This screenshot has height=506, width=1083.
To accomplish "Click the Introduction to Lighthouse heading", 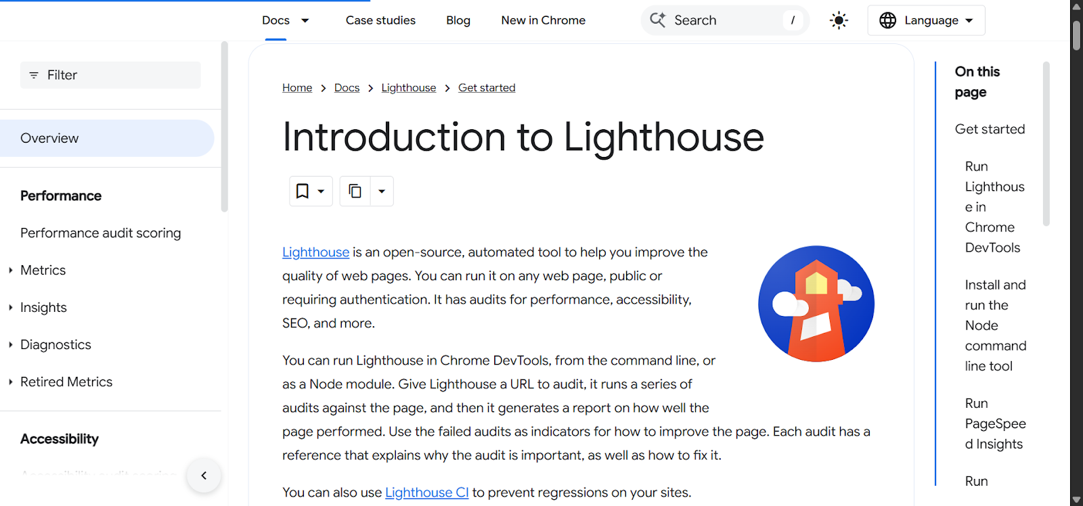I will (x=523, y=137).
